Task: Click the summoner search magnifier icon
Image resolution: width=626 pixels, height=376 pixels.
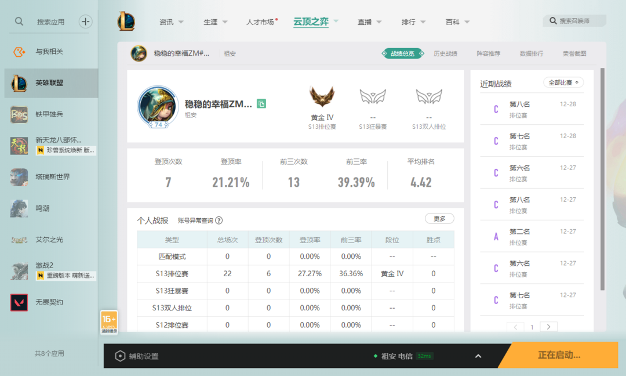Action: coord(553,20)
